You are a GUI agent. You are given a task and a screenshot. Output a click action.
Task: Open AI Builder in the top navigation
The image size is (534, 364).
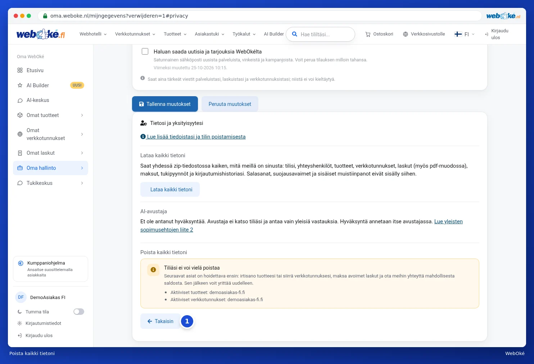pos(274,34)
